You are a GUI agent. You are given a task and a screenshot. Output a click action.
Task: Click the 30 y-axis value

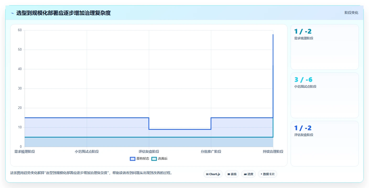20,88
